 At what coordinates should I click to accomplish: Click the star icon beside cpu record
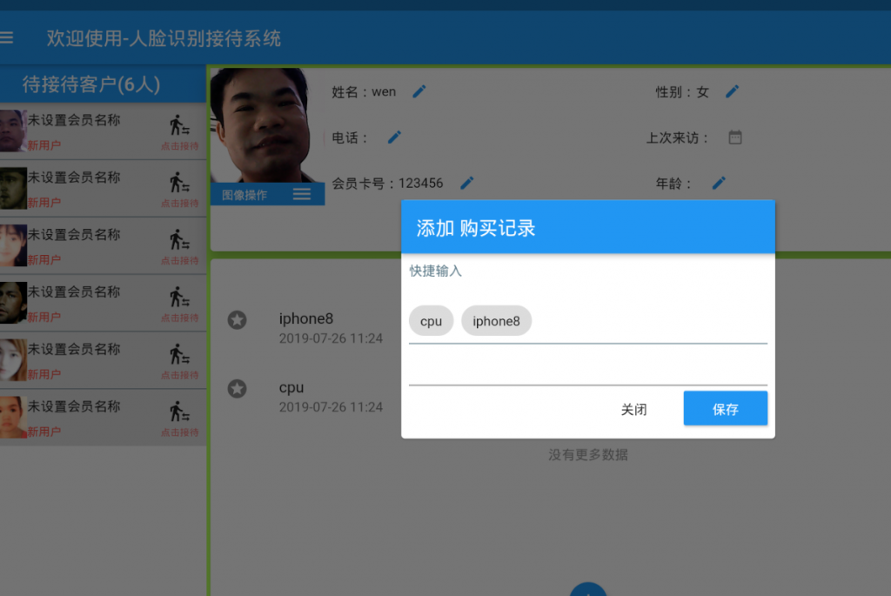coord(237,388)
